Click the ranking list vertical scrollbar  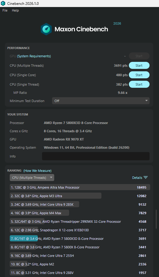tap(156, 219)
